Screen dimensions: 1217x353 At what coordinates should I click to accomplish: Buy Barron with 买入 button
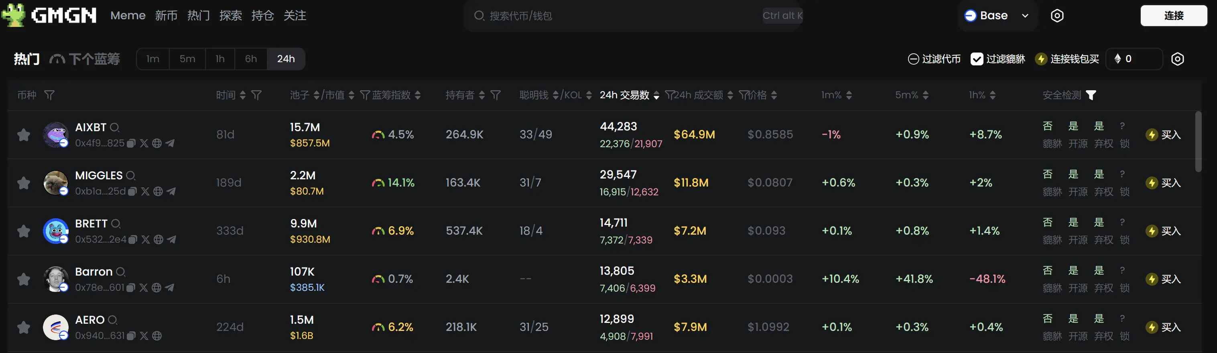pyautogui.click(x=1163, y=279)
